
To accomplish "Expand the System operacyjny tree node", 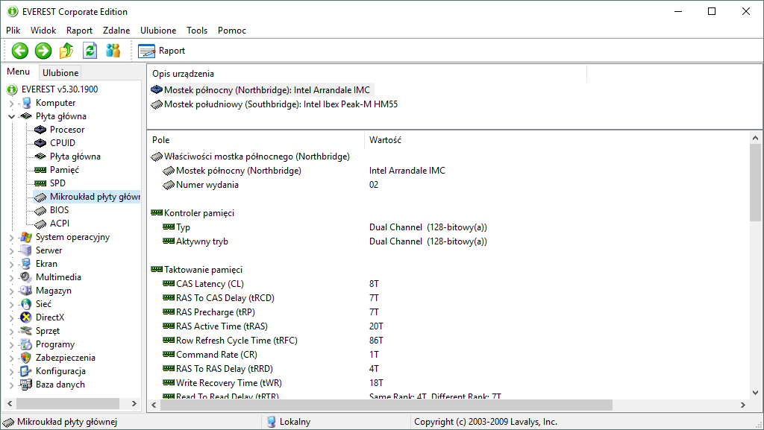I will (x=12, y=237).
